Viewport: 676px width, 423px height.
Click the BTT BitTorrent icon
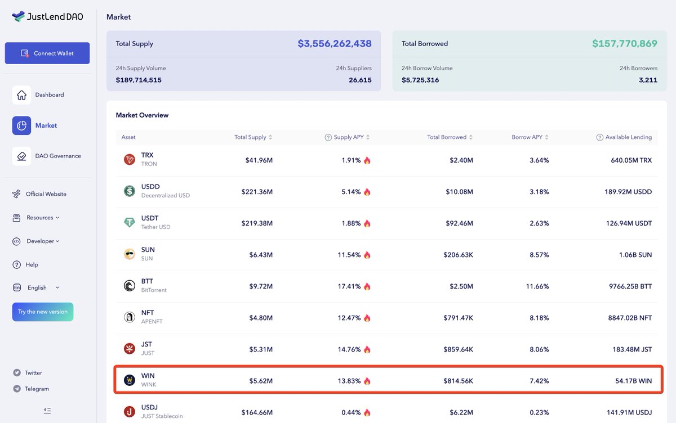tap(130, 286)
